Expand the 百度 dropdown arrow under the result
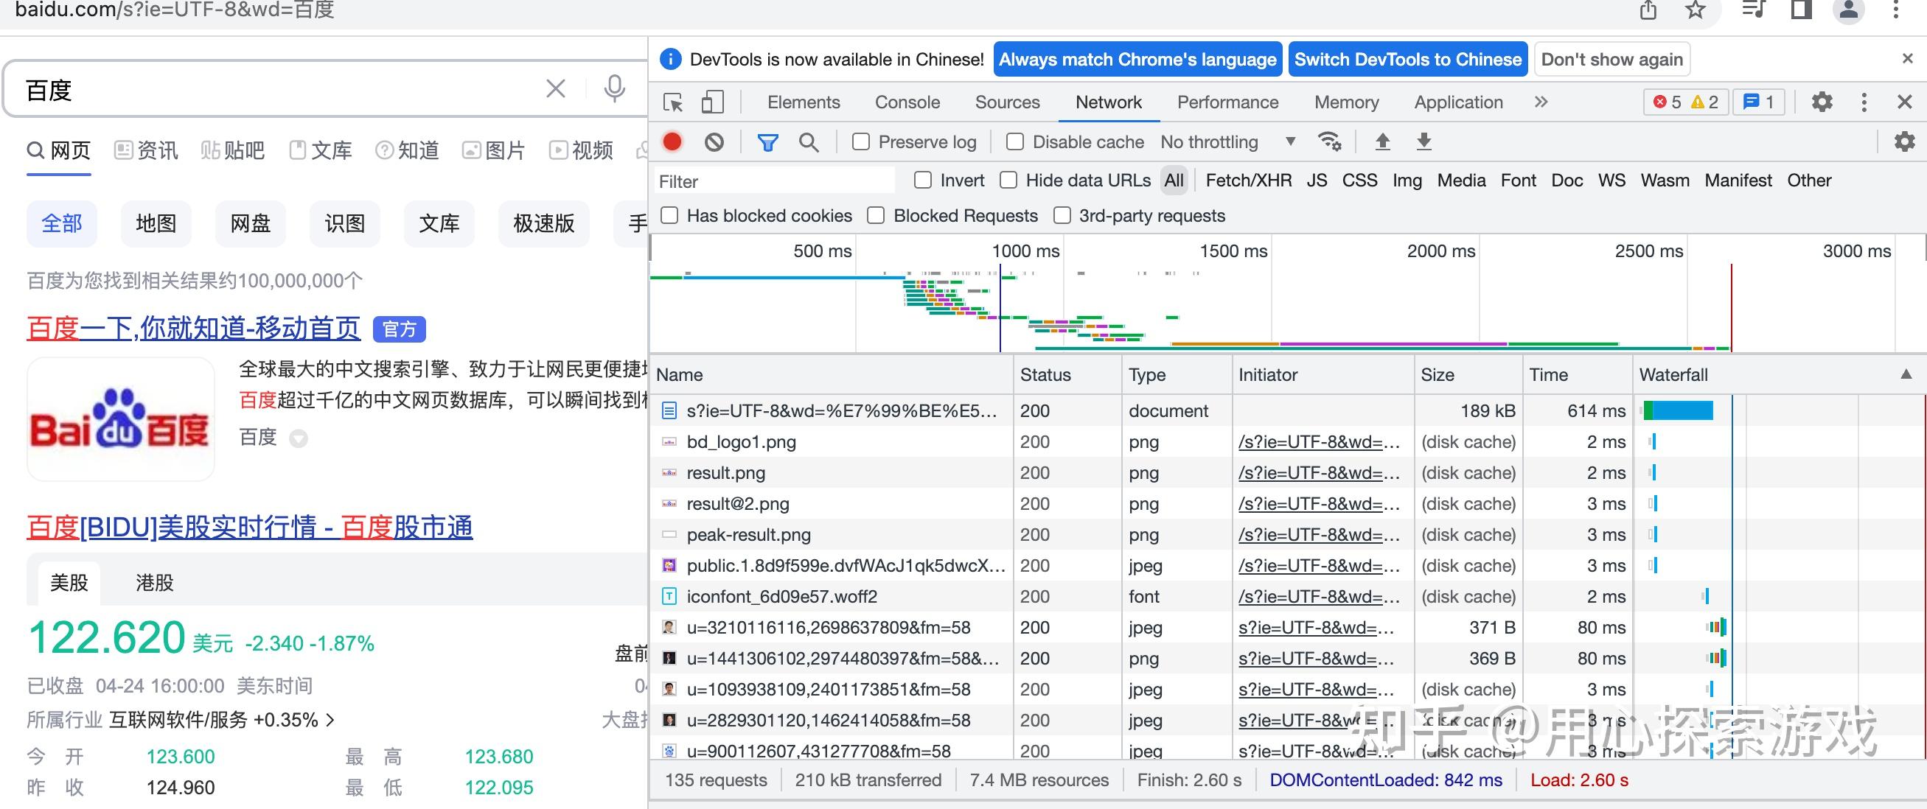Viewport: 1927px width, 809px height. point(299,438)
